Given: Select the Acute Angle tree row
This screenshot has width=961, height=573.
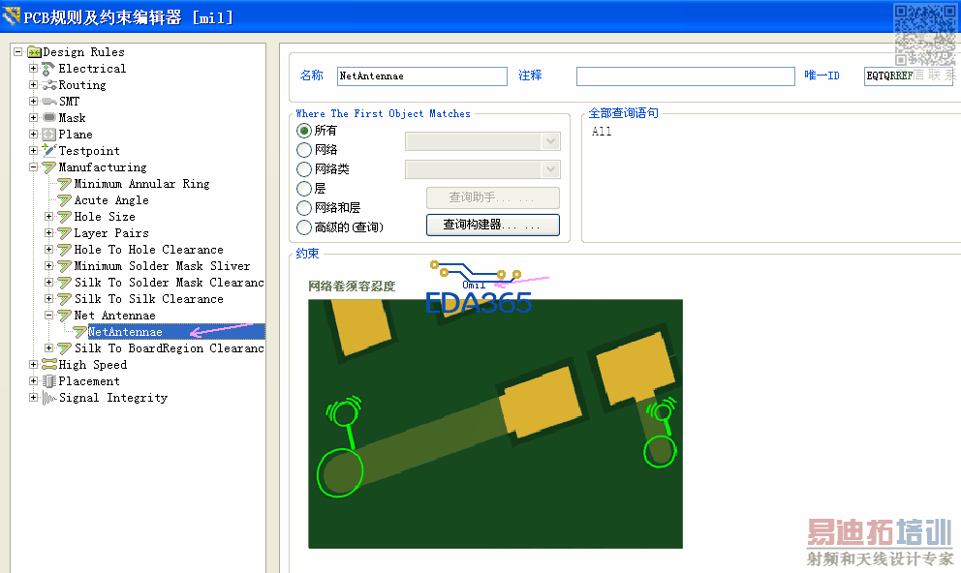Looking at the screenshot, I should click(x=111, y=200).
